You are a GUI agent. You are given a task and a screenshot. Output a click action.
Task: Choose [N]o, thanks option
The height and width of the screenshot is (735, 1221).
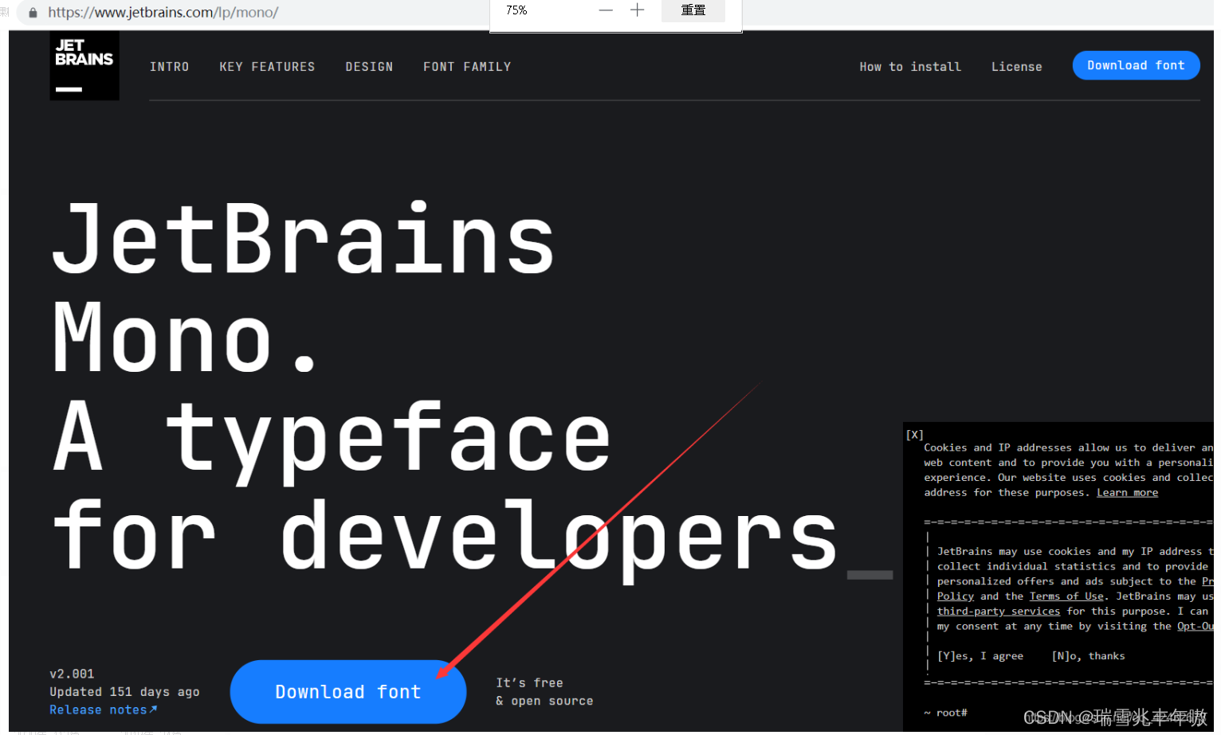[x=1089, y=656]
